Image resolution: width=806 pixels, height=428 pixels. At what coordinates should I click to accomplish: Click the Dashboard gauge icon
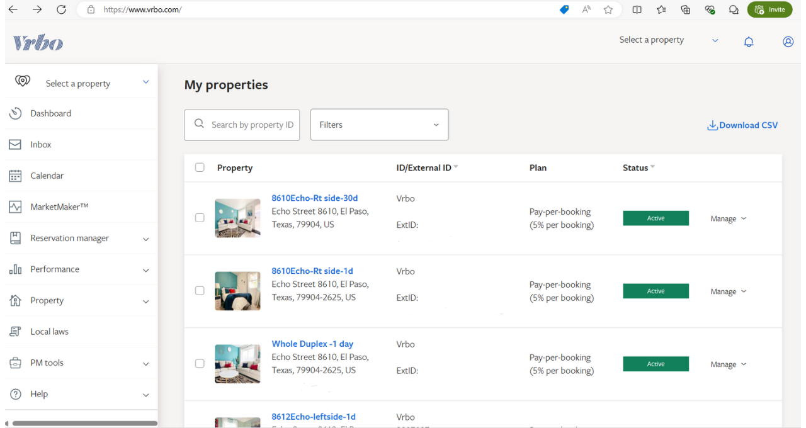(16, 113)
